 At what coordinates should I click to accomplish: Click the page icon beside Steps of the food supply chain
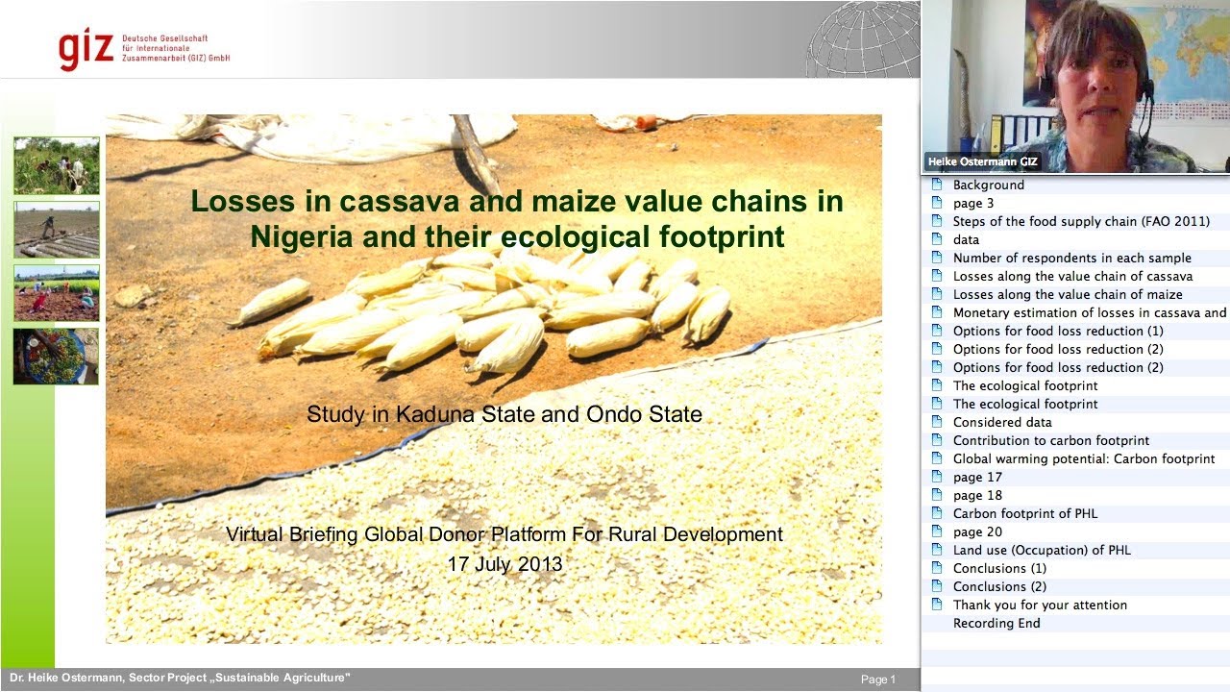(x=937, y=221)
